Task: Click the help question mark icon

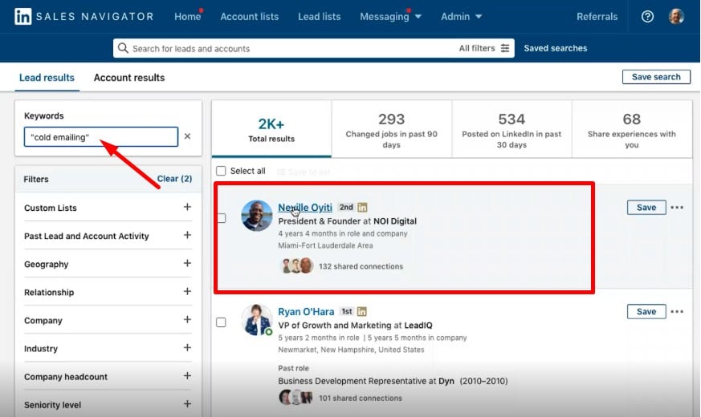Action: (x=647, y=17)
